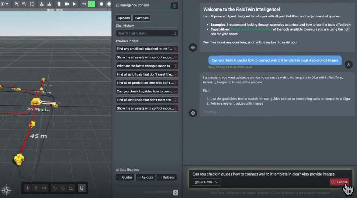Switch the view to 2D mode
The image size is (357, 198).
point(84,4)
